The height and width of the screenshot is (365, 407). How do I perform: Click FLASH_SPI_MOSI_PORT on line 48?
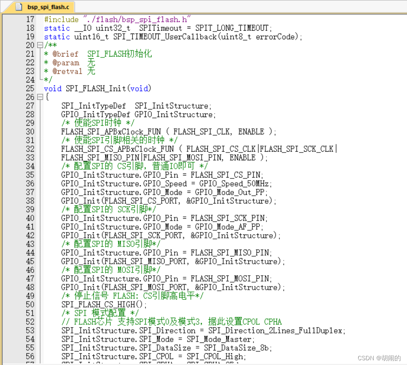click(x=145, y=287)
